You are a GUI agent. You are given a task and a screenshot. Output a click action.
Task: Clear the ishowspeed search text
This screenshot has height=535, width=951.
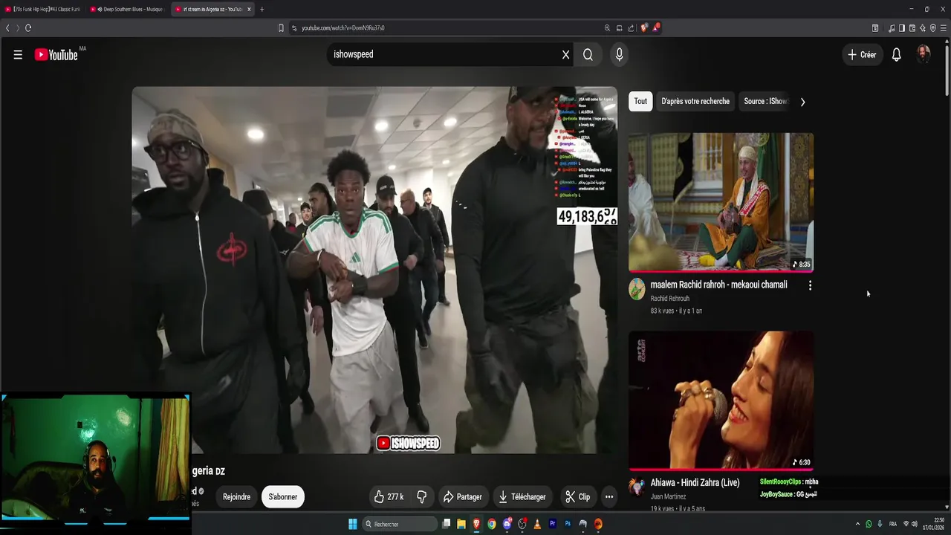click(x=565, y=54)
